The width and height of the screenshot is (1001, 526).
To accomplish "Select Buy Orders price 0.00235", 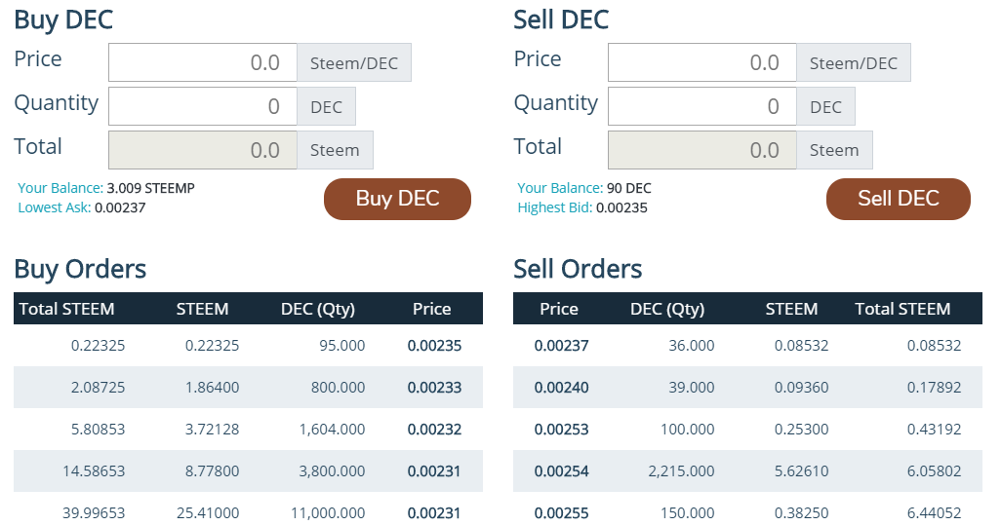I will click(434, 346).
